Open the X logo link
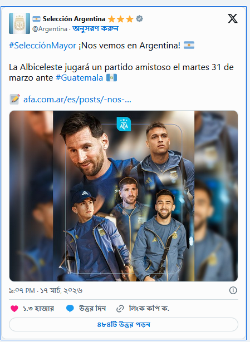 tap(233, 18)
